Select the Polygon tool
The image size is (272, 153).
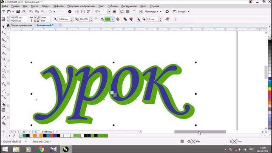(3, 76)
